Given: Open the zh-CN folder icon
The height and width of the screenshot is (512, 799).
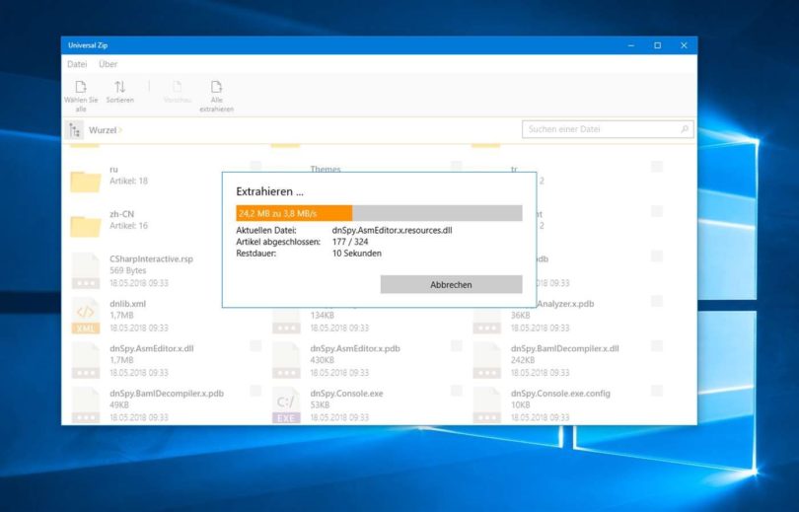Looking at the screenshot, I should [x=85, y=226].
